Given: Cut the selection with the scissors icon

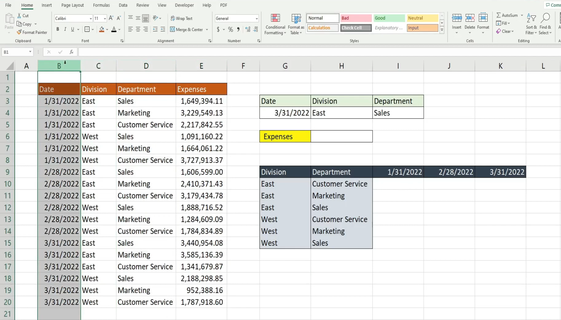Looking at the screenshot, I should (x=19, y=16).
